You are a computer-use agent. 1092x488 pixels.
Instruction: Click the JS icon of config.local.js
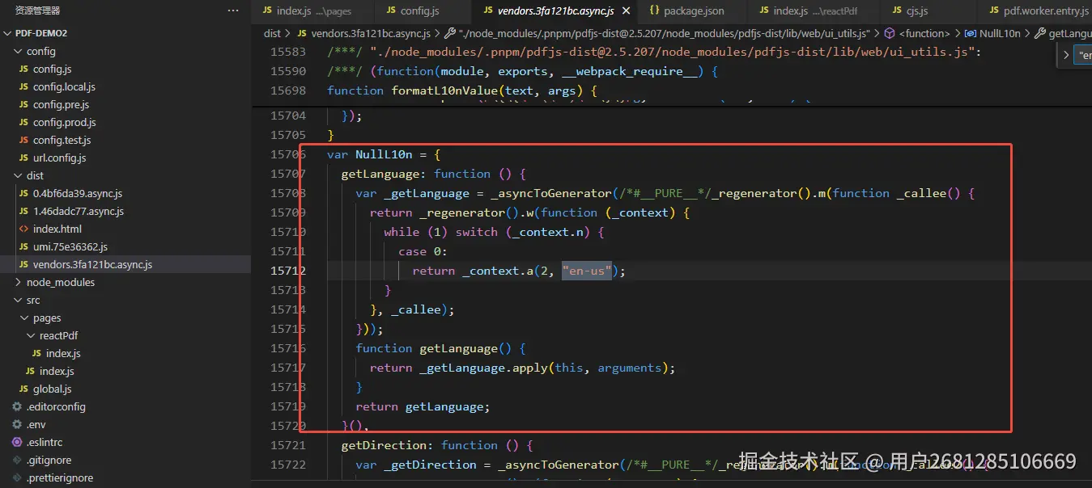pos(24,87)
